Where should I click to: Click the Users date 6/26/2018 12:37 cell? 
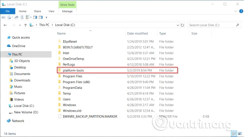coord(141,99)
